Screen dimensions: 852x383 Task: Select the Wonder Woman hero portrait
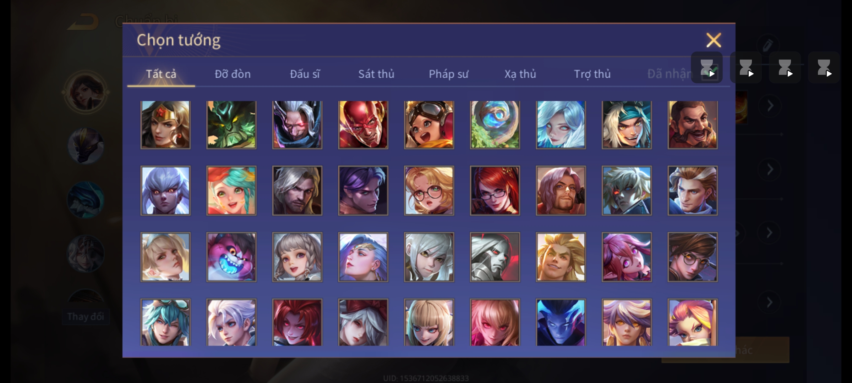click(165, 124)
